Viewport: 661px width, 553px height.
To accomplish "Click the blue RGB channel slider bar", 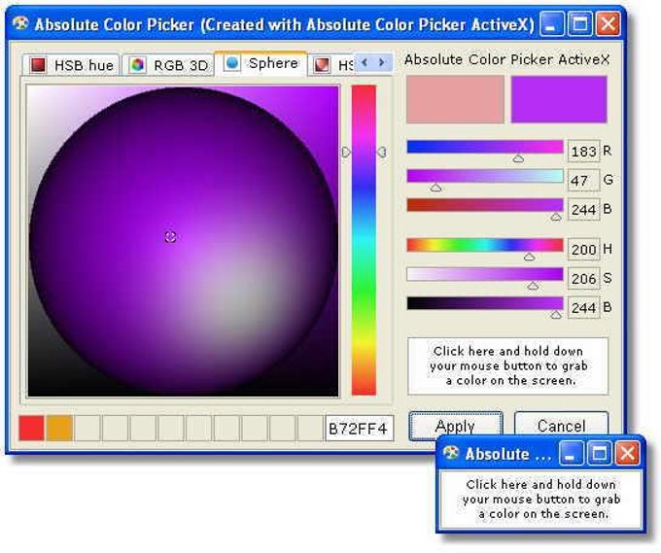I will (485, 205).
